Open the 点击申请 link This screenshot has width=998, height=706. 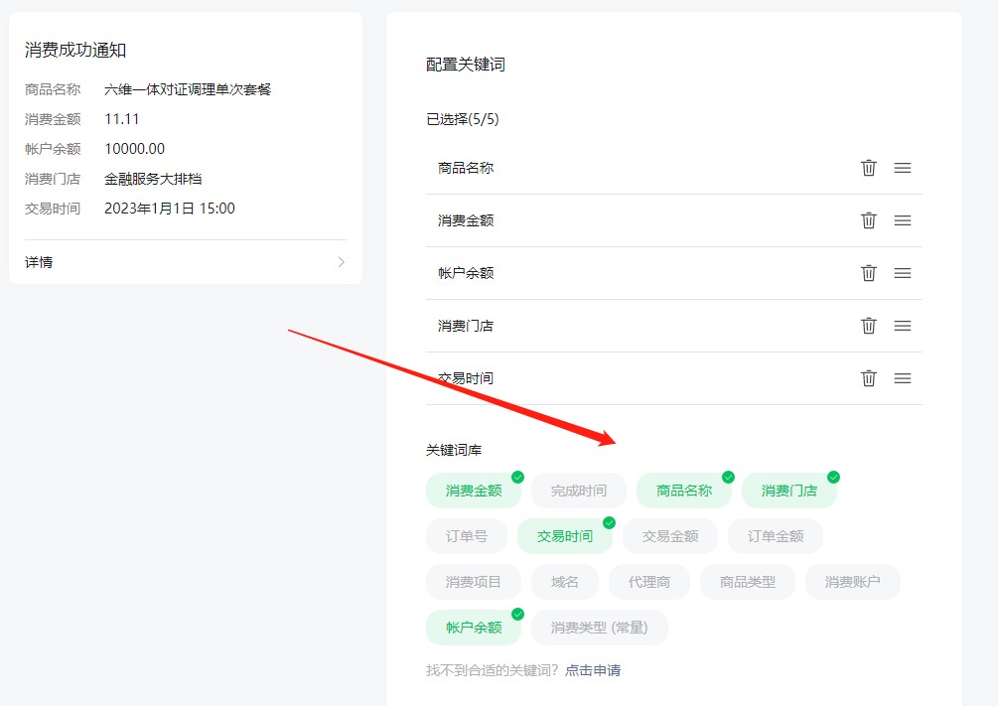[593, 670]
